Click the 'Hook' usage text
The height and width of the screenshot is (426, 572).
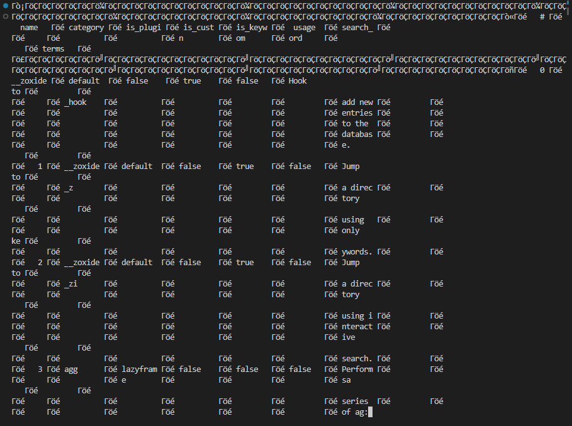(x=298, y=81)
